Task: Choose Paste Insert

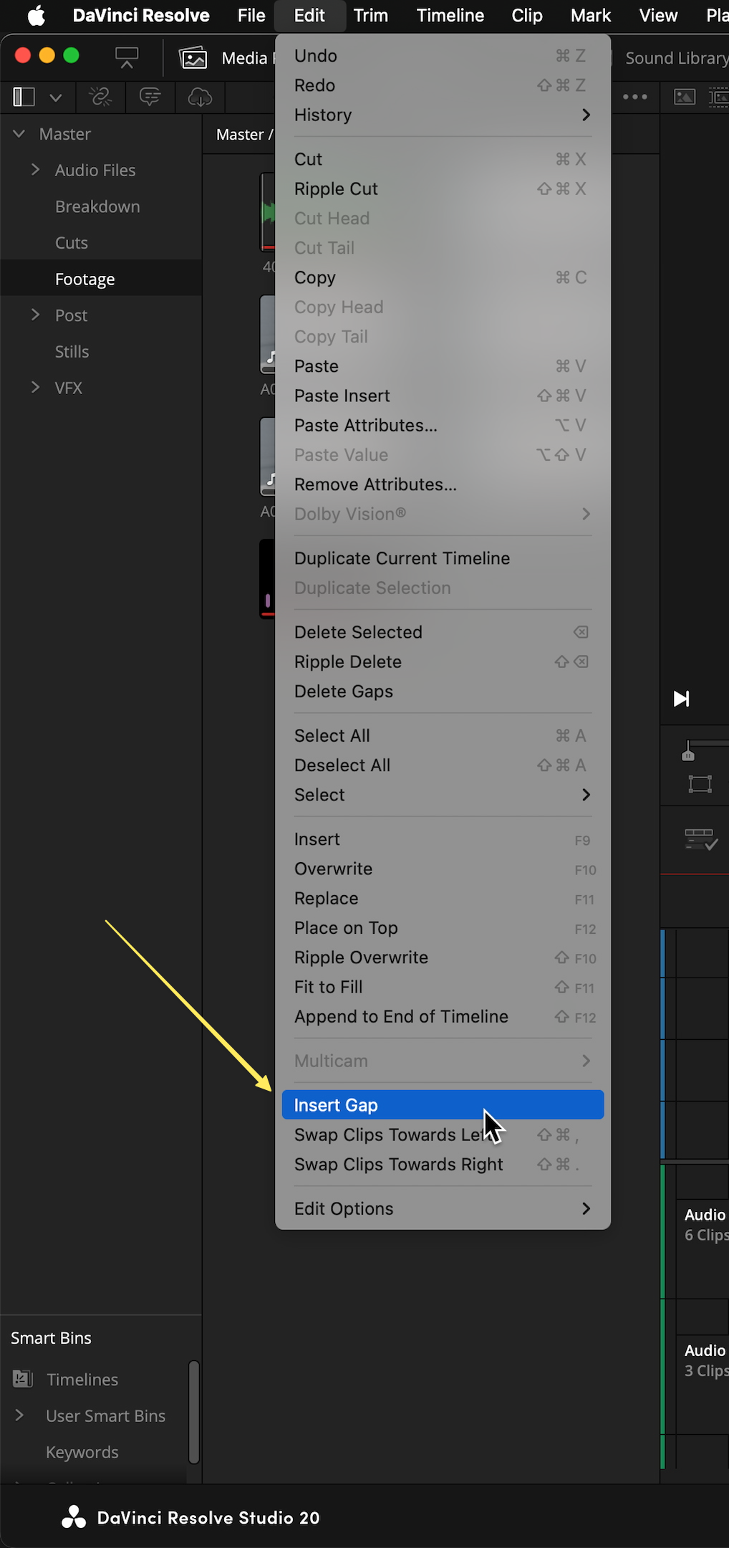Action: [x=443, y=396]
